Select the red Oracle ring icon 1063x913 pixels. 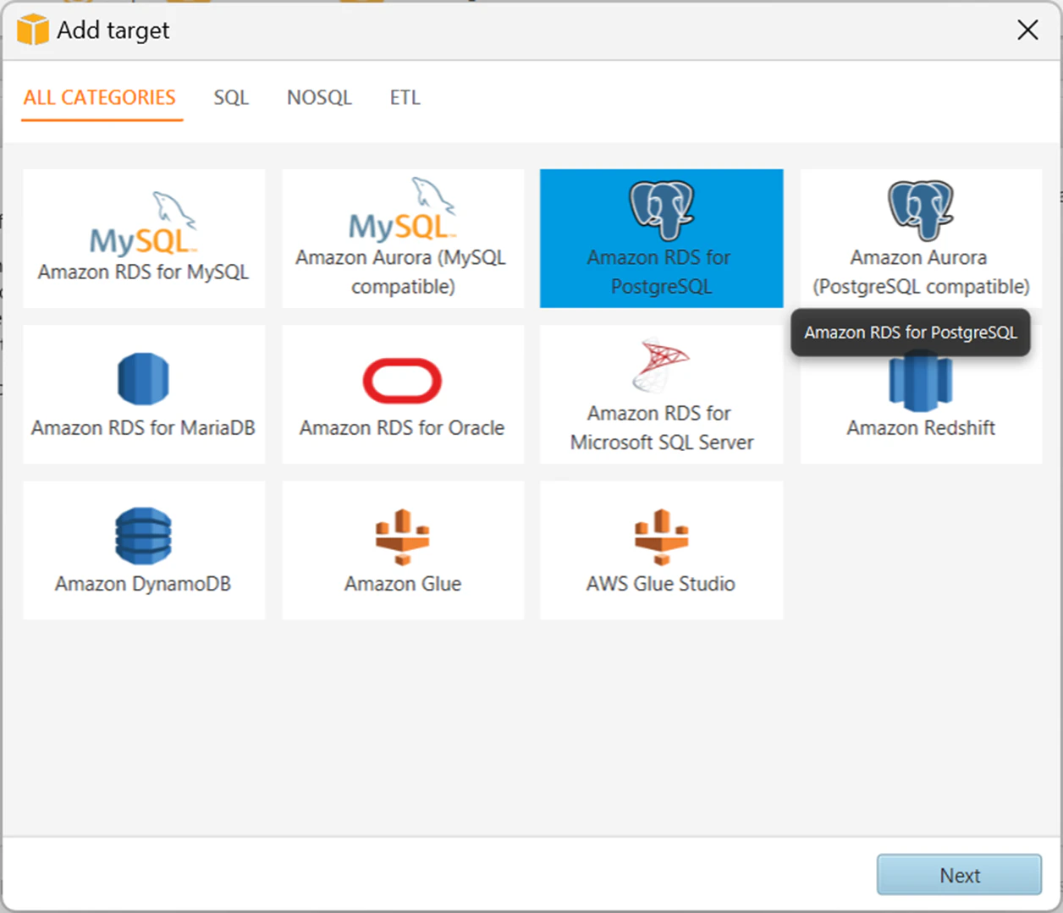pos(402,381)
